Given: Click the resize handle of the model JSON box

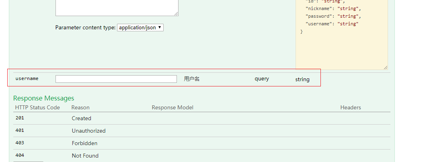Looking at the screenshot, I should (x=386, y=68).
